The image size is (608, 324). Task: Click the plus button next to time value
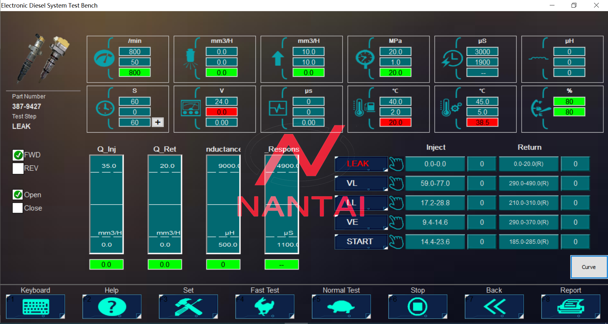pos(158,122)
